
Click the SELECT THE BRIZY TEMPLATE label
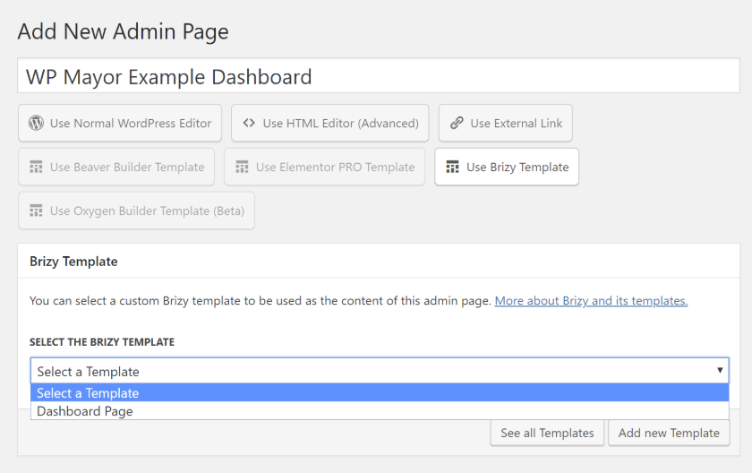pos(102,342)
